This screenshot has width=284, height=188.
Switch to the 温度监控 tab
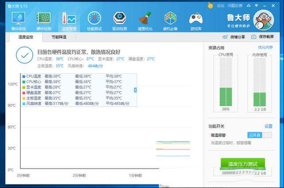tap(26, 37)
